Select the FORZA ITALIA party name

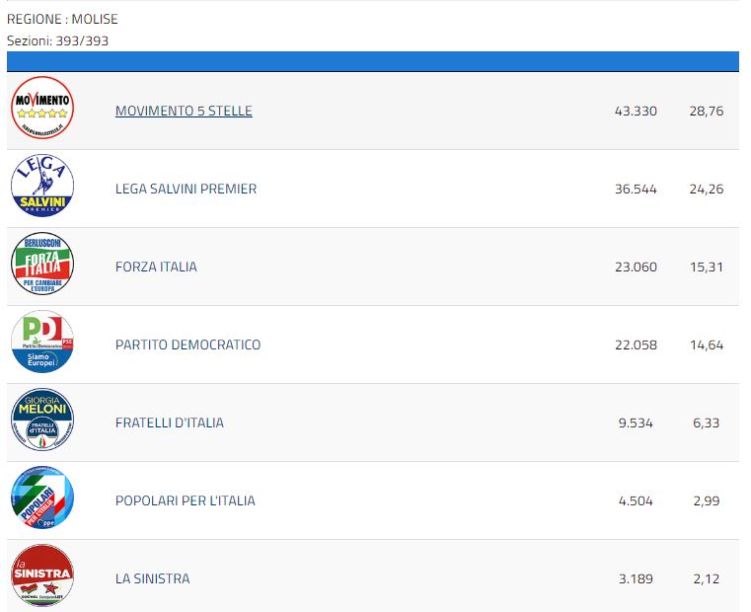[x=156, y=267]
